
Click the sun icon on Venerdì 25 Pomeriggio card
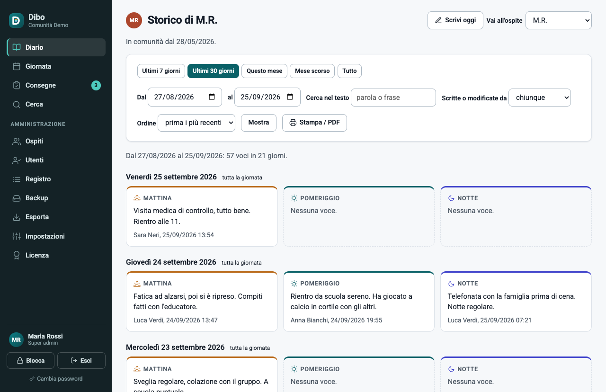click(294, 198)
